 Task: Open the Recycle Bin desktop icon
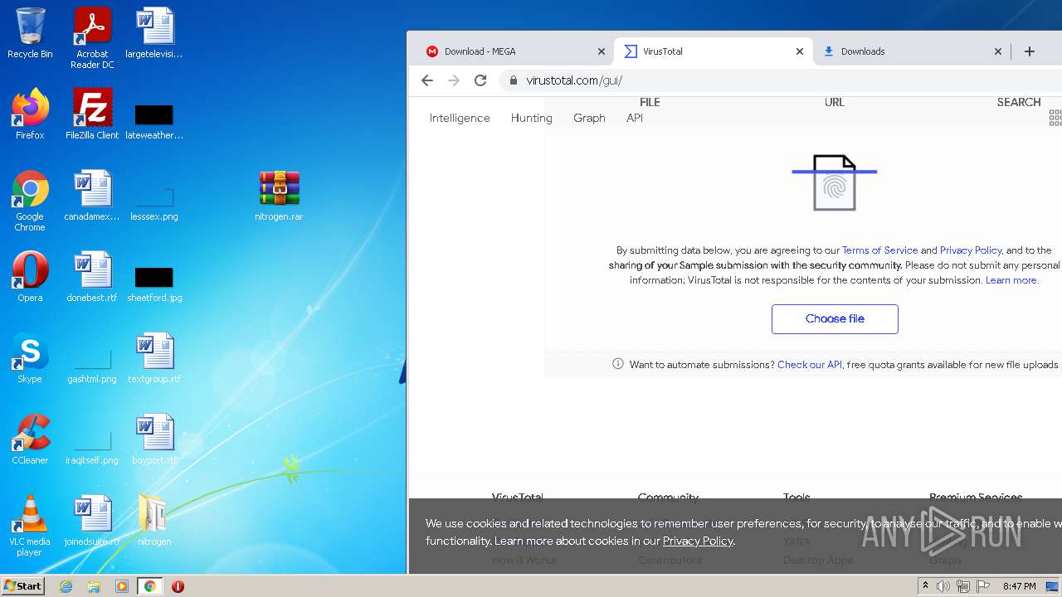point(30,33)
